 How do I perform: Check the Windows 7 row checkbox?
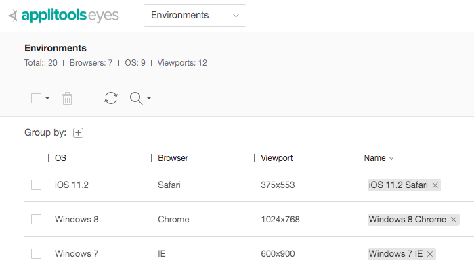tap(37, 253)
